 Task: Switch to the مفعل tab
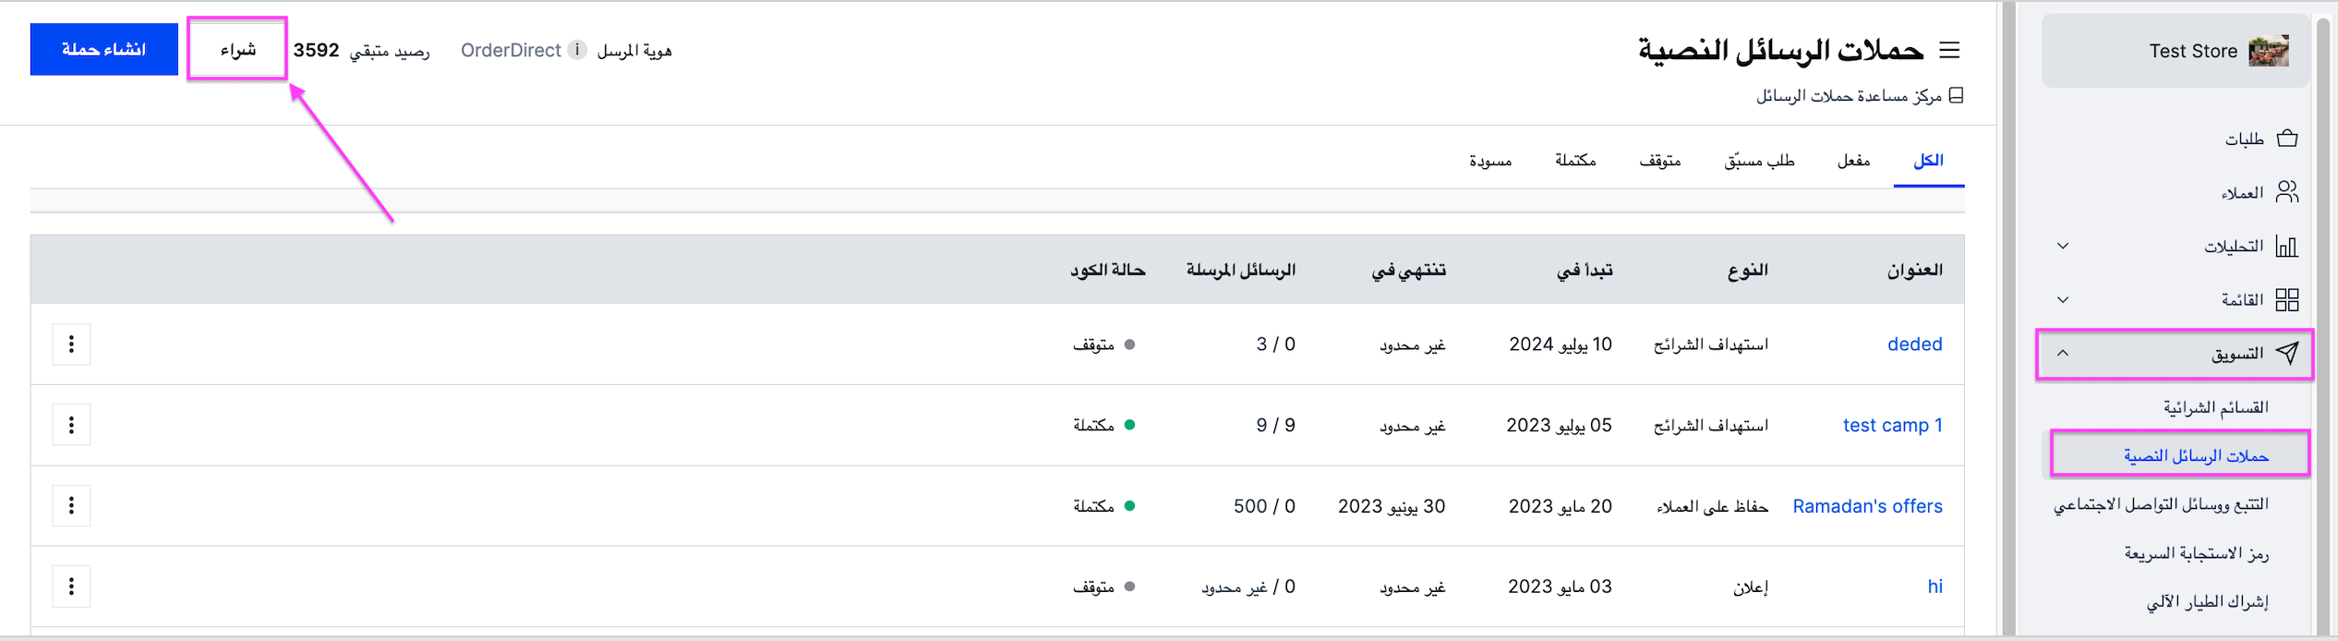pos(1853,161)
